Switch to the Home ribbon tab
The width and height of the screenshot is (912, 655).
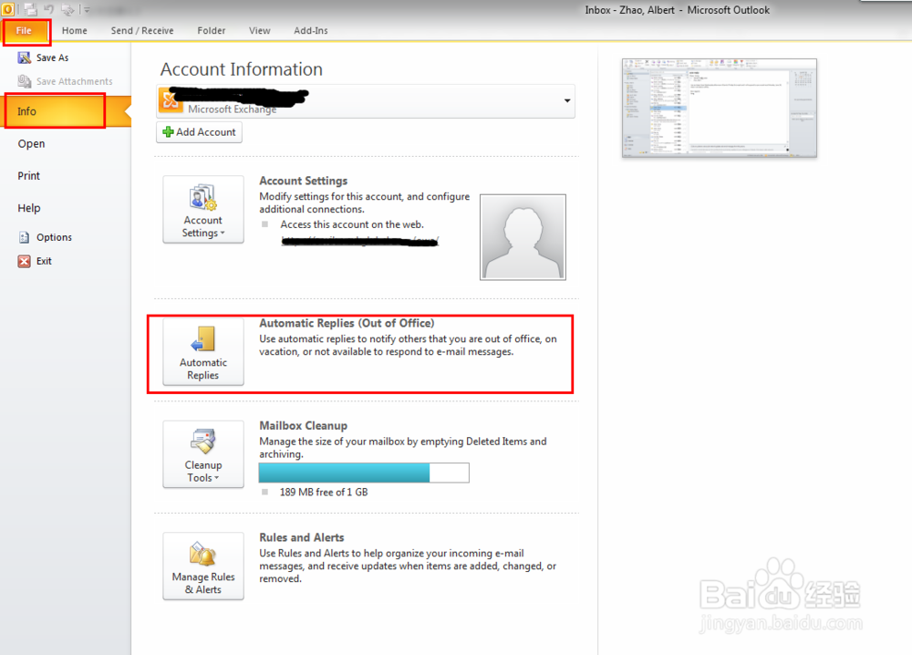pos(75,31)
